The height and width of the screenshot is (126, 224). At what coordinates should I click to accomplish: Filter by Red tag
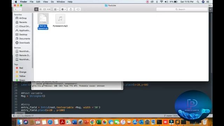pos(20,68)
